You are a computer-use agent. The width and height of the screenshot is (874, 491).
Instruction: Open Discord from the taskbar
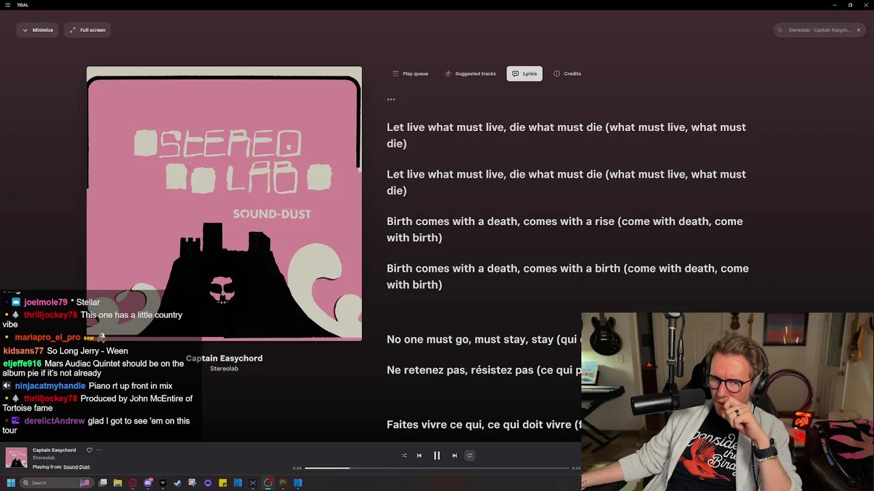click(148, 483)
